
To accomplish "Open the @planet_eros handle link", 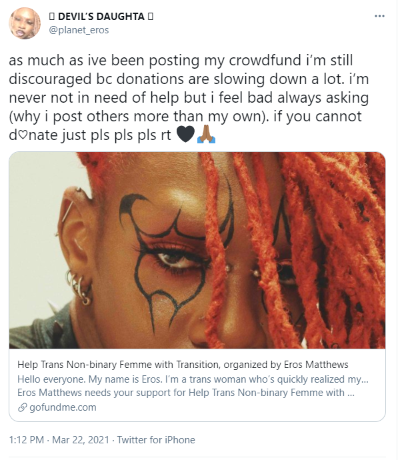I will (79, 30).
